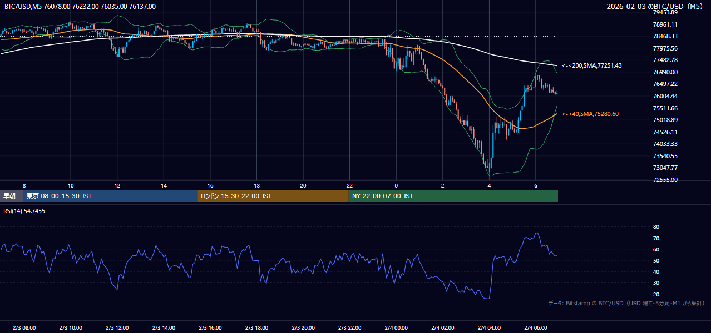Click the RSI axis level 80
Screen dimensions: 711x333
pyautogui.click(x=656, y=227)
